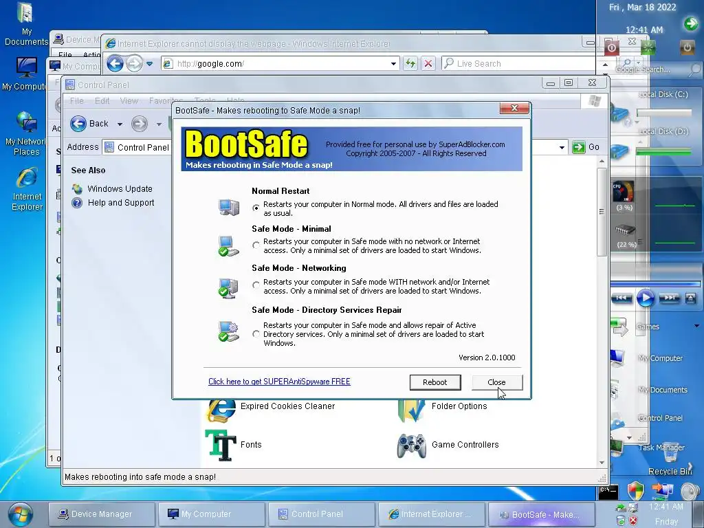Viewport: 704px width, 528px height.
Task: Click the Refresh icon in Internet Explorer
Action: click(x=410, y=64)
